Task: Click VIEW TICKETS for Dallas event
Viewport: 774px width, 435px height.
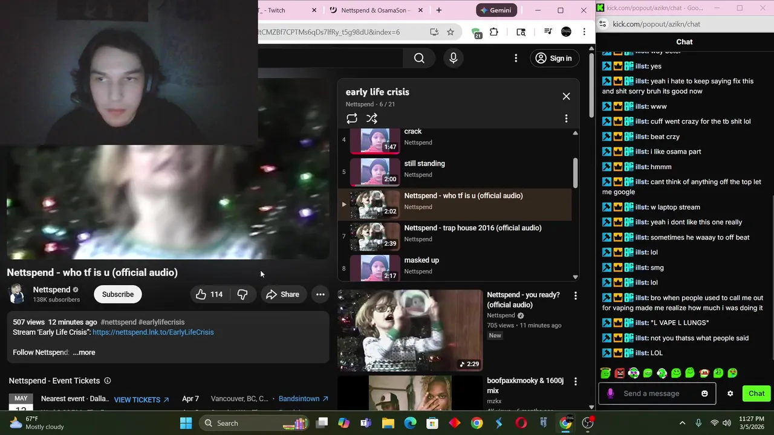Action: [141, 399]
